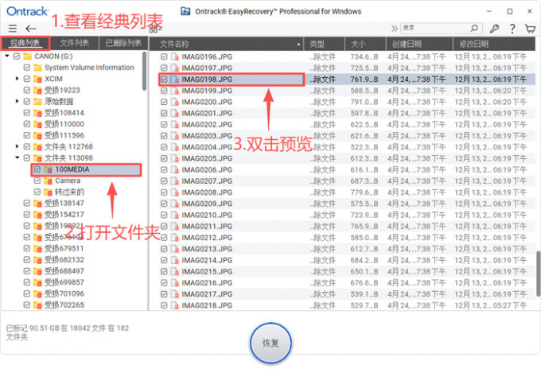Viewport: 541px width, 369px height.
Task: Toggle the IMAG0212.JPG checkbox
Action: point(164,238)
